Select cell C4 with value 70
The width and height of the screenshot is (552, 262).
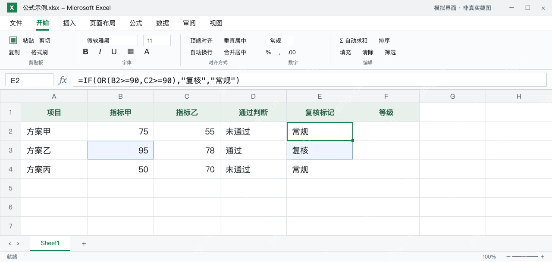[x=187, y=169]
